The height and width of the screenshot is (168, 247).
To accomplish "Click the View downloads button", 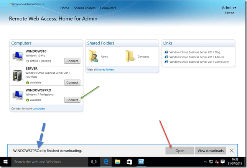I will click(210, 151).
